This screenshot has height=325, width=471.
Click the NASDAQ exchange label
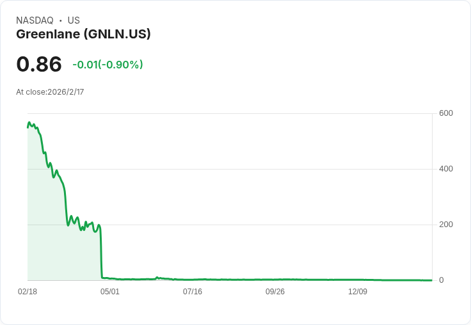35,20
